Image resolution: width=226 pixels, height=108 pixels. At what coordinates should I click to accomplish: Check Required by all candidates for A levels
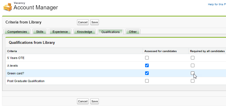[x=192, y=66]
